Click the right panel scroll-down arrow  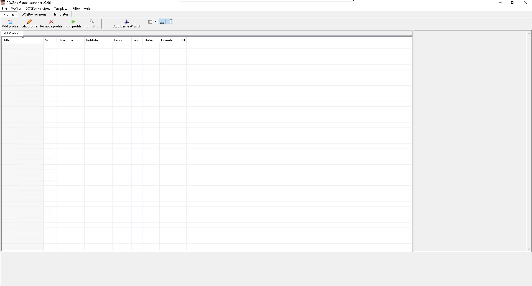[529, 249]
